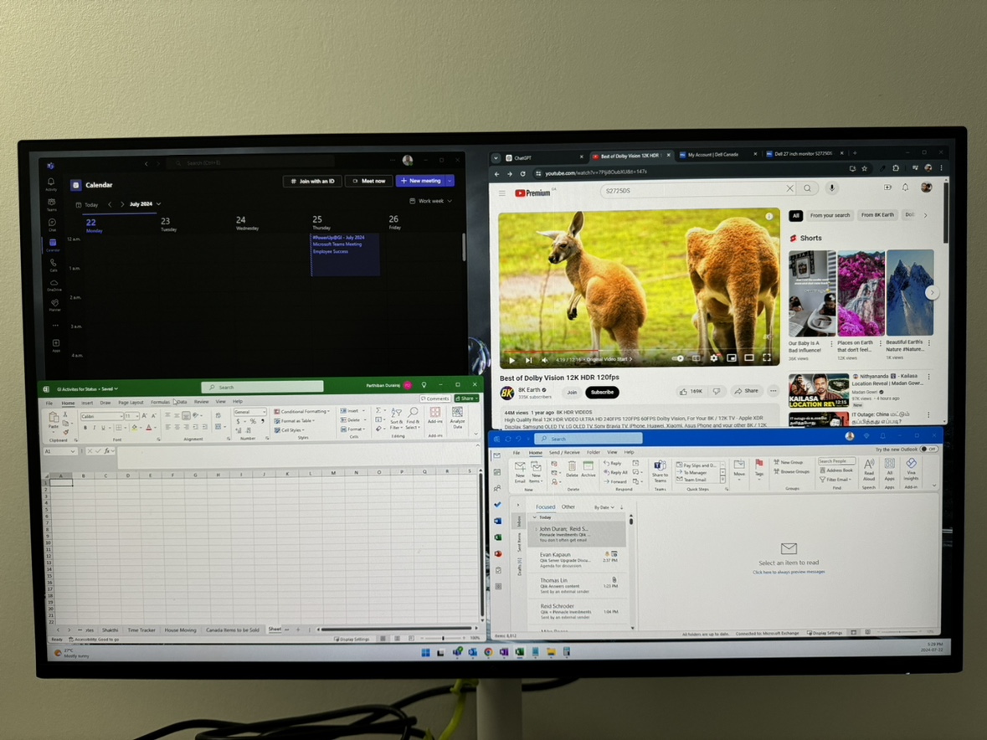Open weather widget on taskbar
The width and height of the screenshot is (987, 740).
pyautogui.click(x=72, y=653)
